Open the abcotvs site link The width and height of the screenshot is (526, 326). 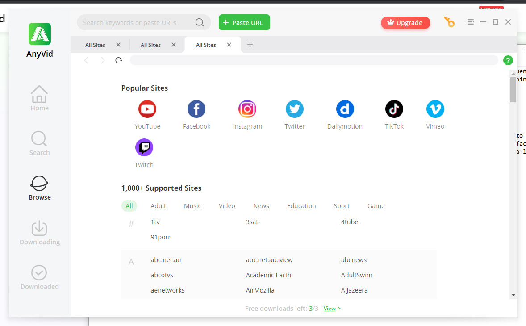(162, 275)
